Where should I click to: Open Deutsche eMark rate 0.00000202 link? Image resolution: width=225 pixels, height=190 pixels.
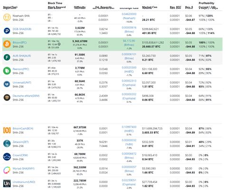pyautogui.click(x=129, y=94)
